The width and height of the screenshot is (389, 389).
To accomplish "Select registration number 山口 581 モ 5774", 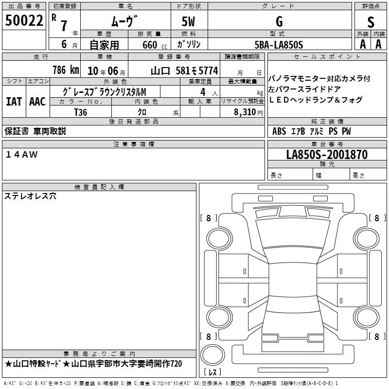I will [184, 71].
